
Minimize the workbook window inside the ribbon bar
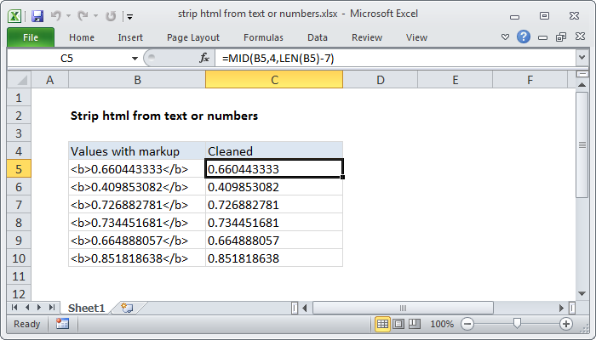[x=543, y=37]
